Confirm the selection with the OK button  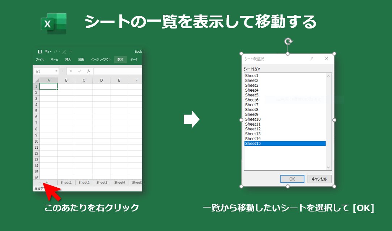pos(292,179)
